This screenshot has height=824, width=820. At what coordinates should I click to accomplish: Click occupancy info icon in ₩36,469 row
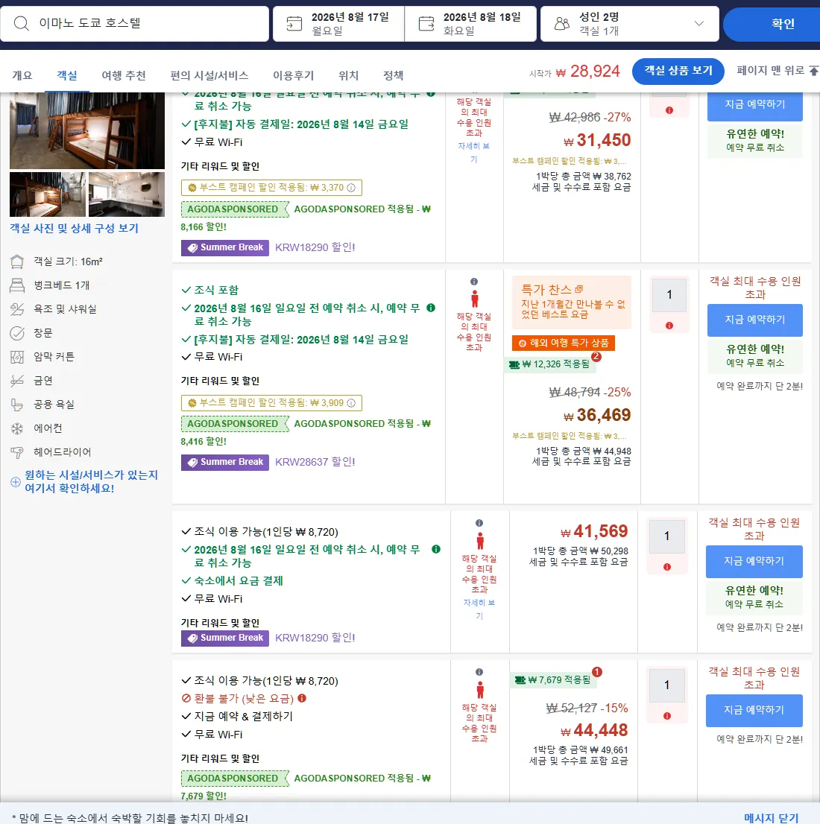click(x=474, y=282)
